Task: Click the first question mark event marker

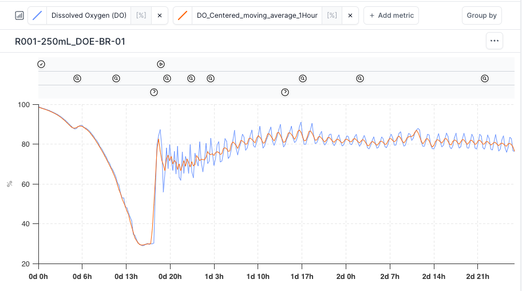Action: click(x=153, y=92)
